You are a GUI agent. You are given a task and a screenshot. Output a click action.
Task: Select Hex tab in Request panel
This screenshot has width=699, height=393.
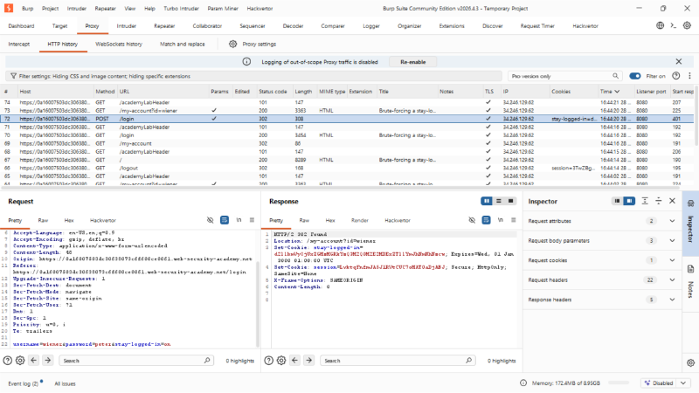(x=69, y=220)
